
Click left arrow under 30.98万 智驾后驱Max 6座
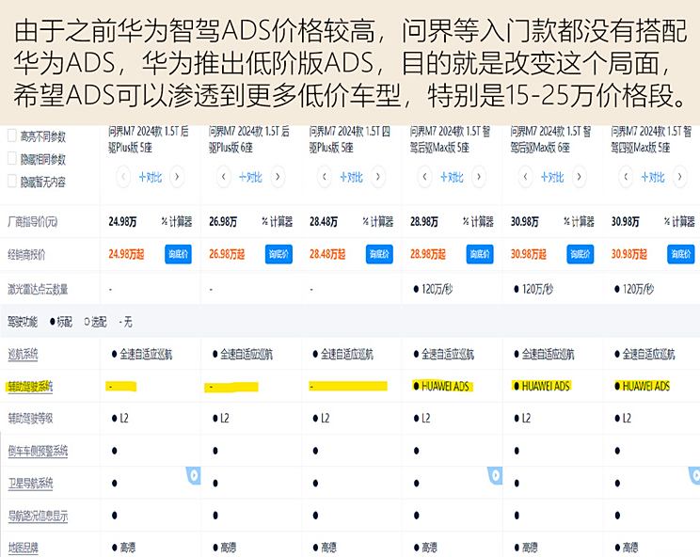click(525, 177)
